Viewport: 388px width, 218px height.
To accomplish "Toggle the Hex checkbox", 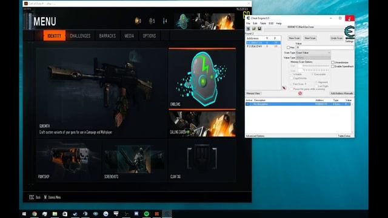I will coord(289,47).
